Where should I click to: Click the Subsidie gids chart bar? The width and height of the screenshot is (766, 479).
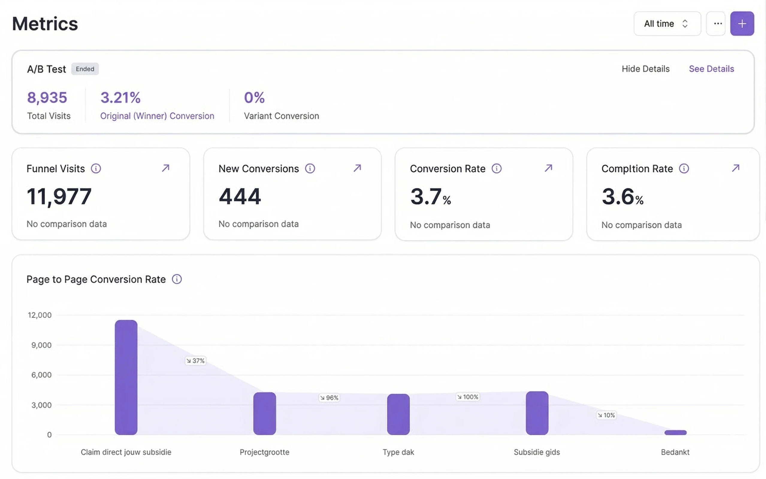537,413
